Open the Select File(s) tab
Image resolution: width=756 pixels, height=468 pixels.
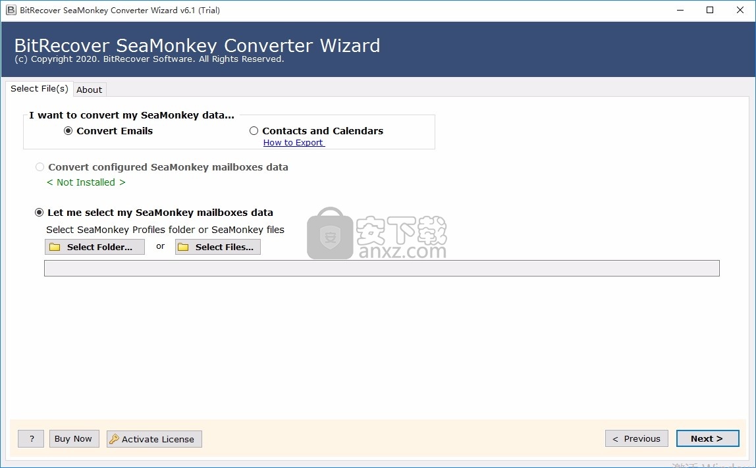pos(40,89)
